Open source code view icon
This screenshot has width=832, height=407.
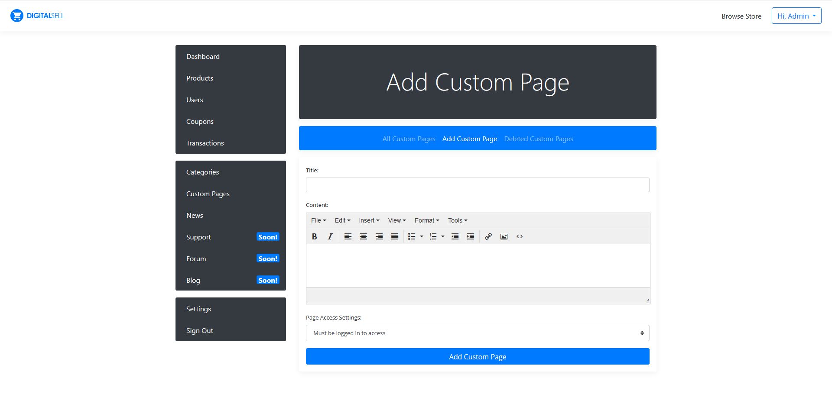[520, 236]
